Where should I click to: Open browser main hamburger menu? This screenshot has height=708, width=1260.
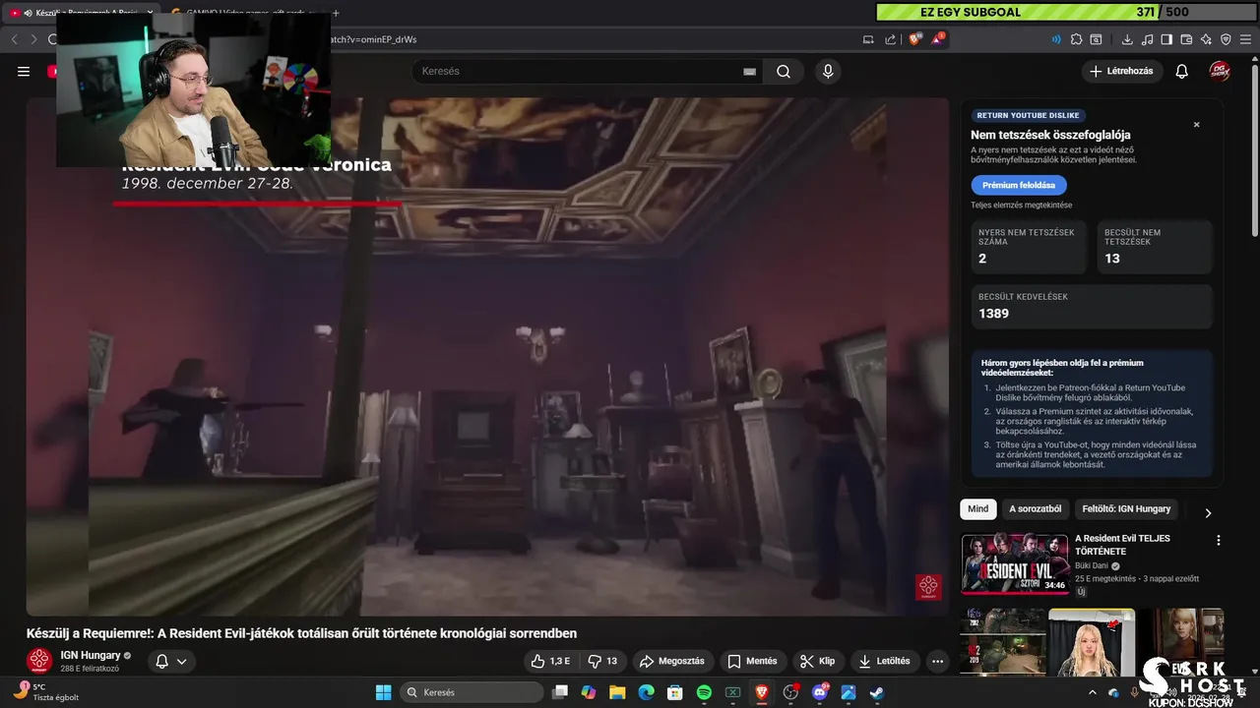tap(1245, 39)
